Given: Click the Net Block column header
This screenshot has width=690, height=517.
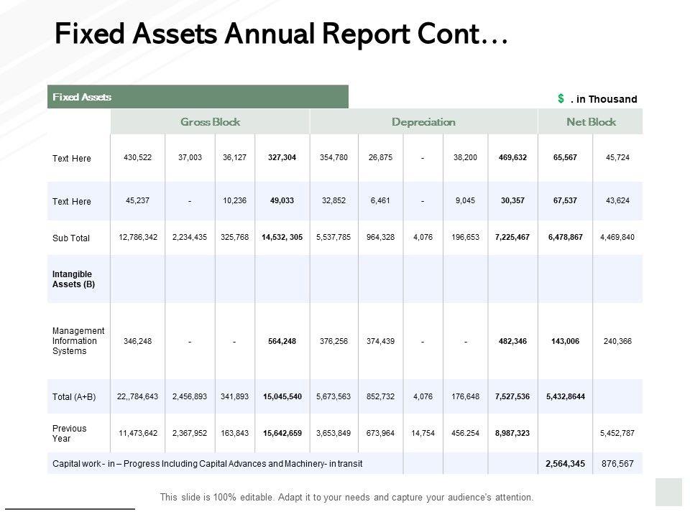Looking at the screenshot, I should (x=591, y=122).
